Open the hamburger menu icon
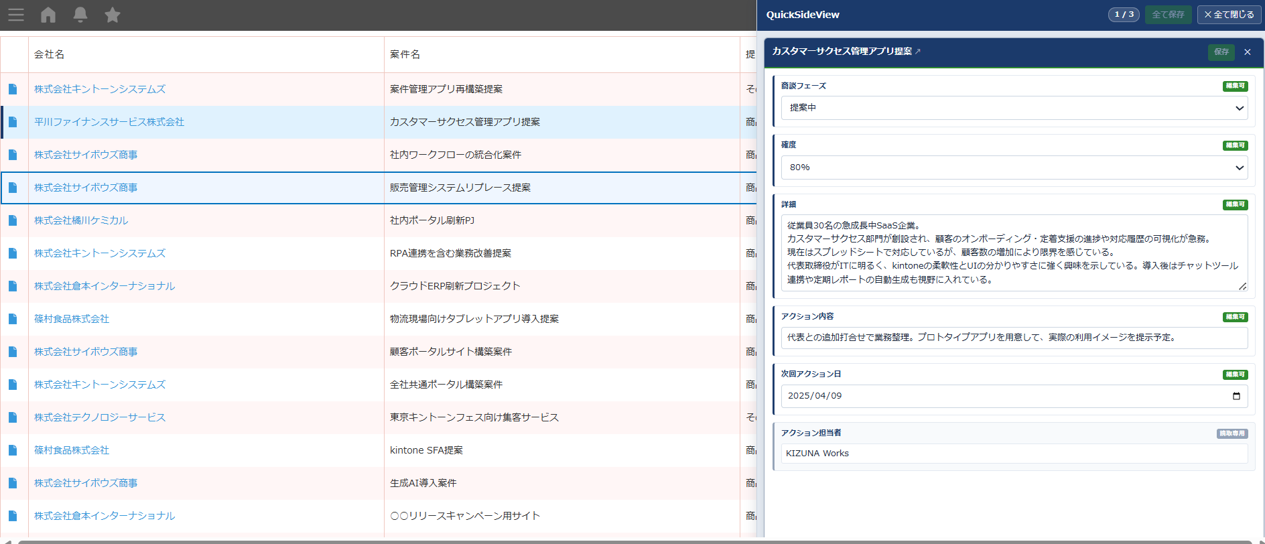The height and width of the screenshot is (544, 1265). click(x=16, y=15)
